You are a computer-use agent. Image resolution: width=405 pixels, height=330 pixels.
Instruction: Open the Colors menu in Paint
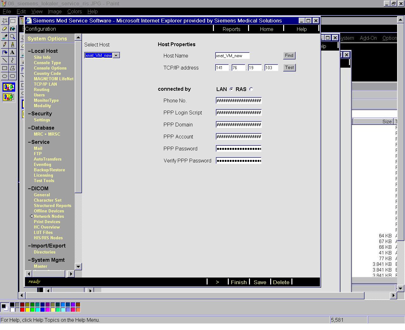coord(74,11)
